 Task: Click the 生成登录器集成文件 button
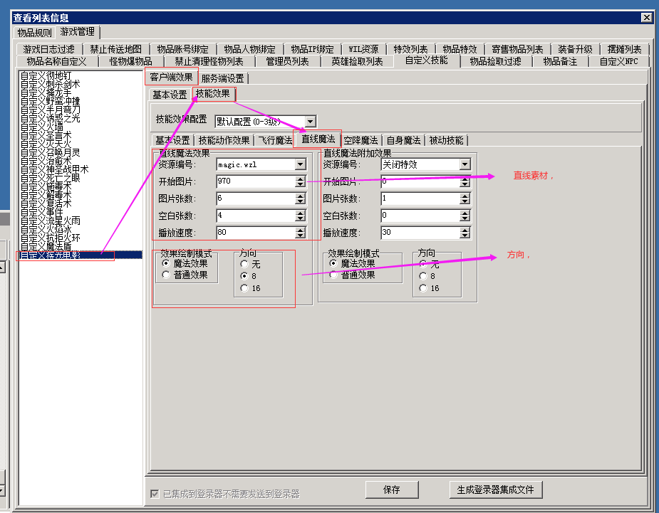496,490
